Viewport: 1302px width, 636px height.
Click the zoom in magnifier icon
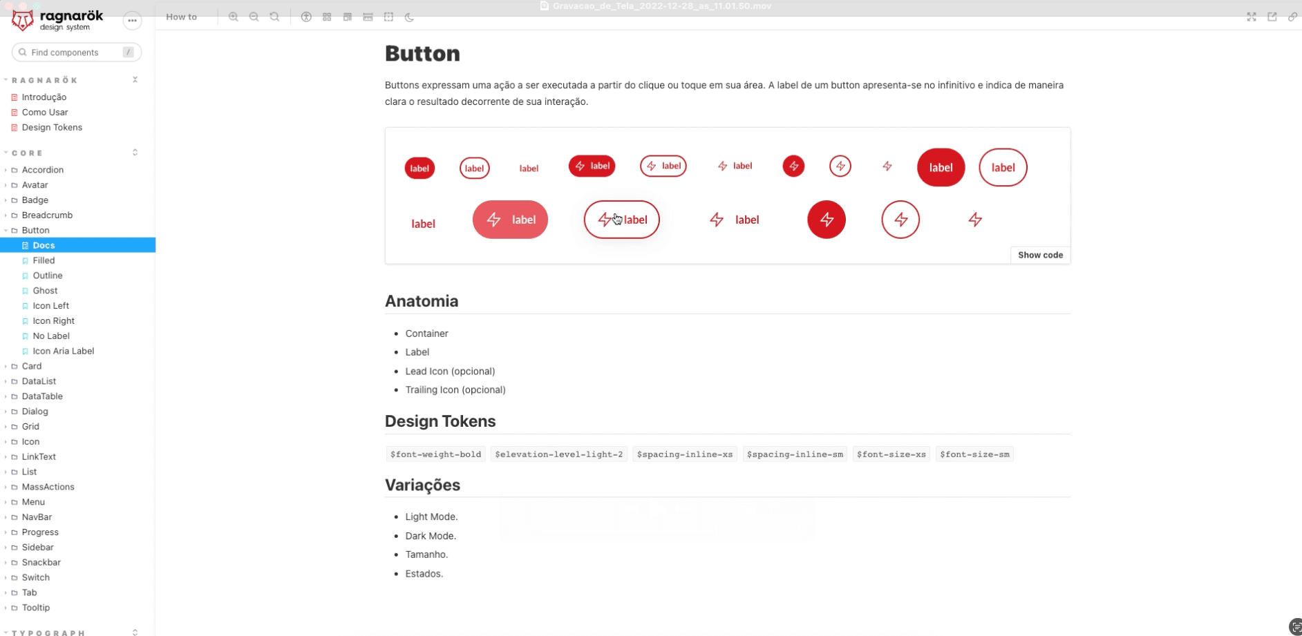pyautogui.click(x=234, y=17)
